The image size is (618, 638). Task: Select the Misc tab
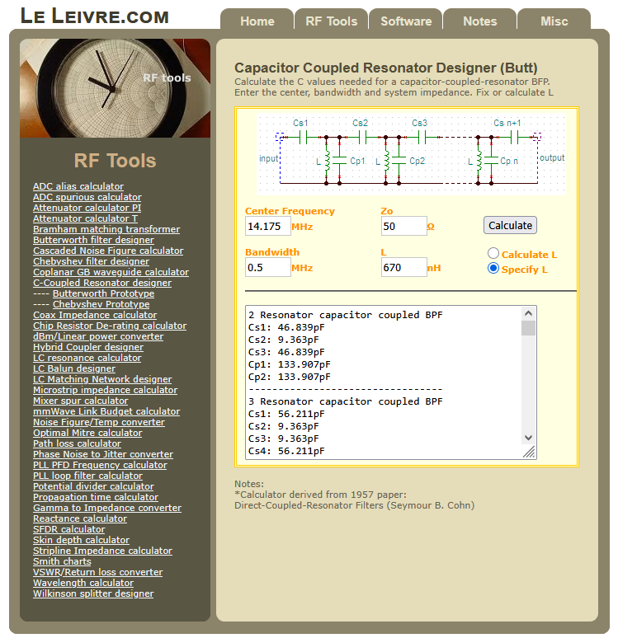click(554, 21)
